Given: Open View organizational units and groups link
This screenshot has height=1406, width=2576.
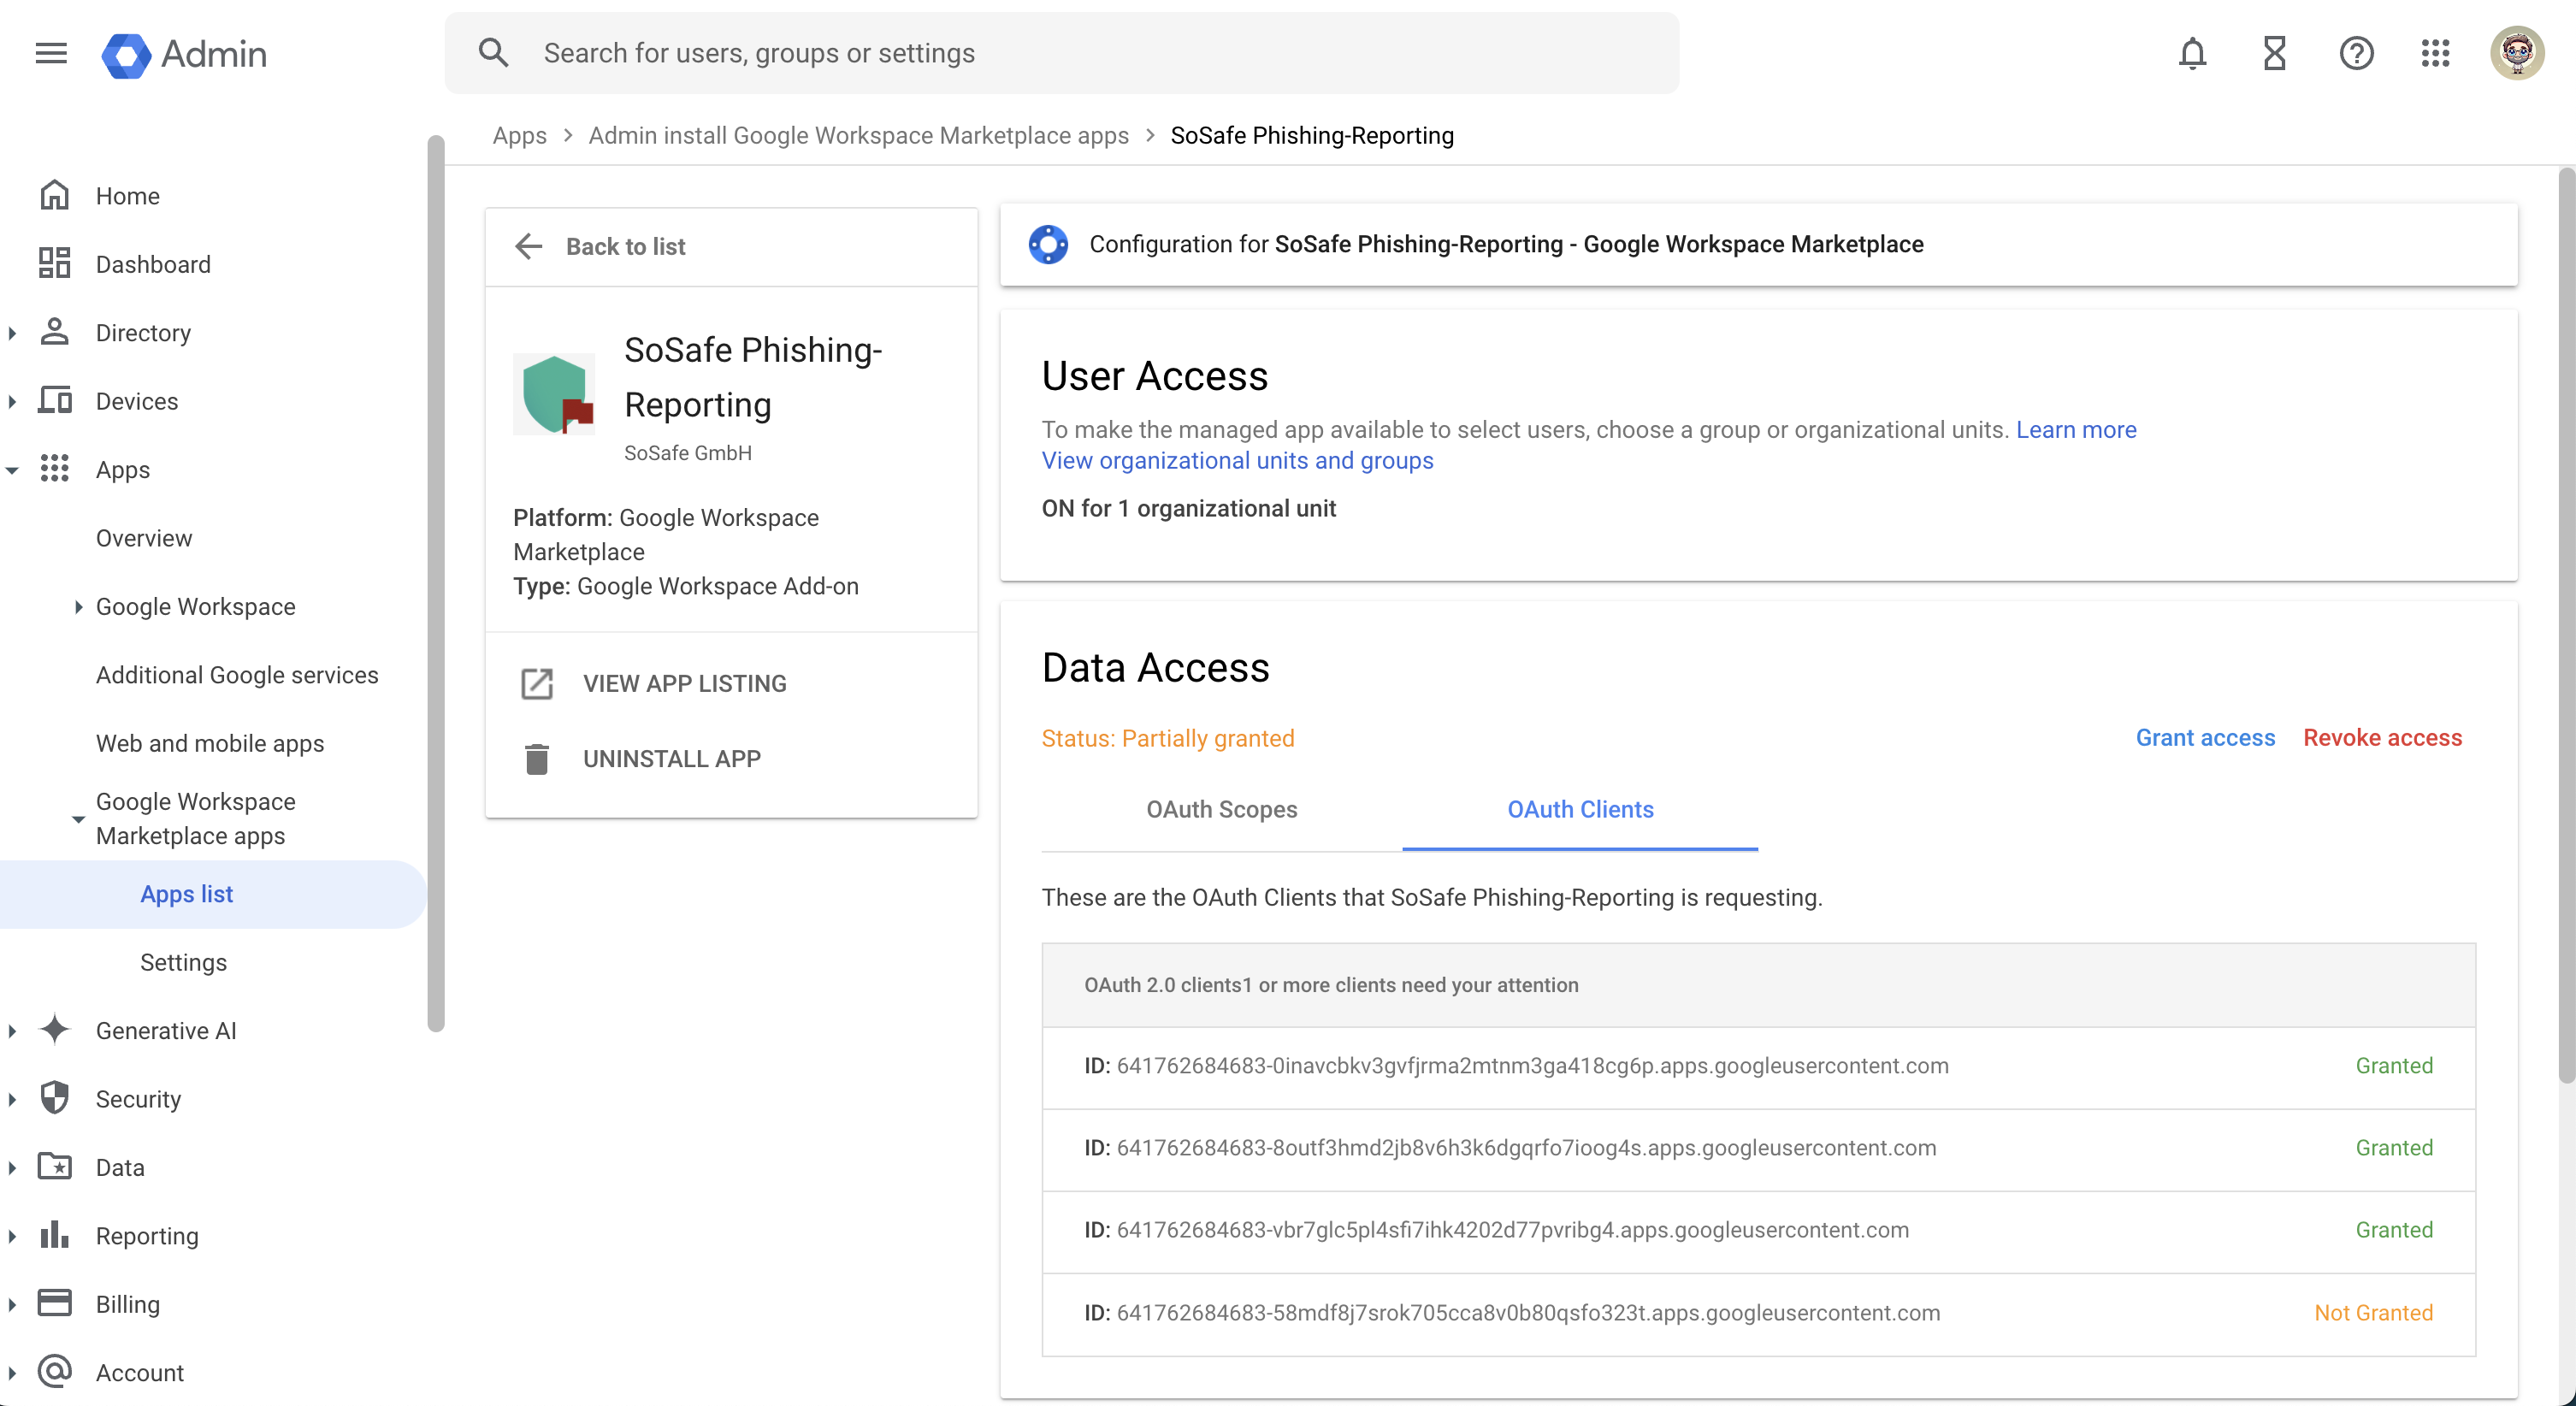Looking at the screenshot, I should tap(1237, 460).
